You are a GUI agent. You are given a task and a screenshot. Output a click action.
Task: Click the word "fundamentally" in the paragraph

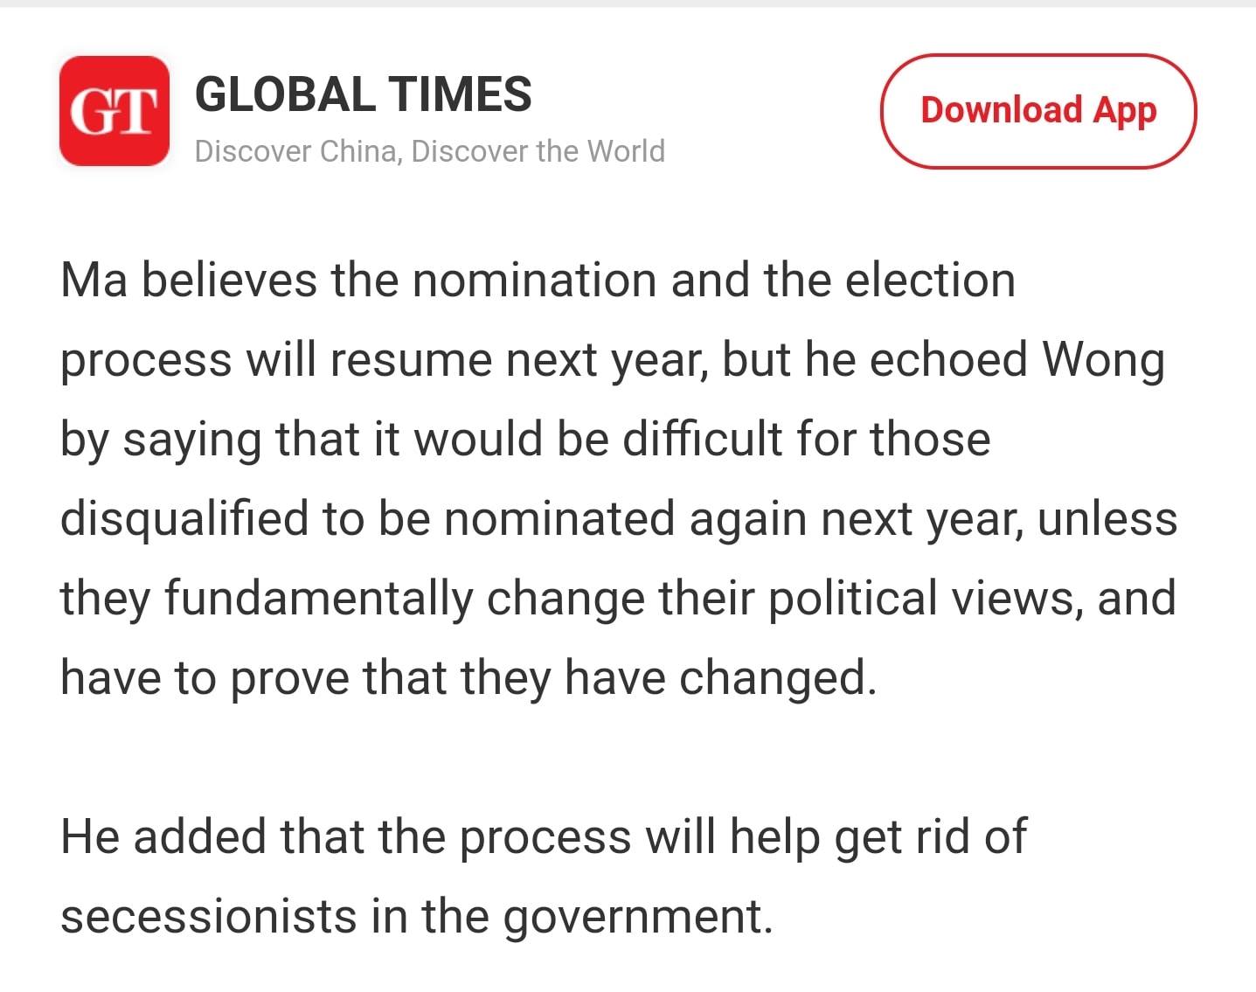pos(318,598)
